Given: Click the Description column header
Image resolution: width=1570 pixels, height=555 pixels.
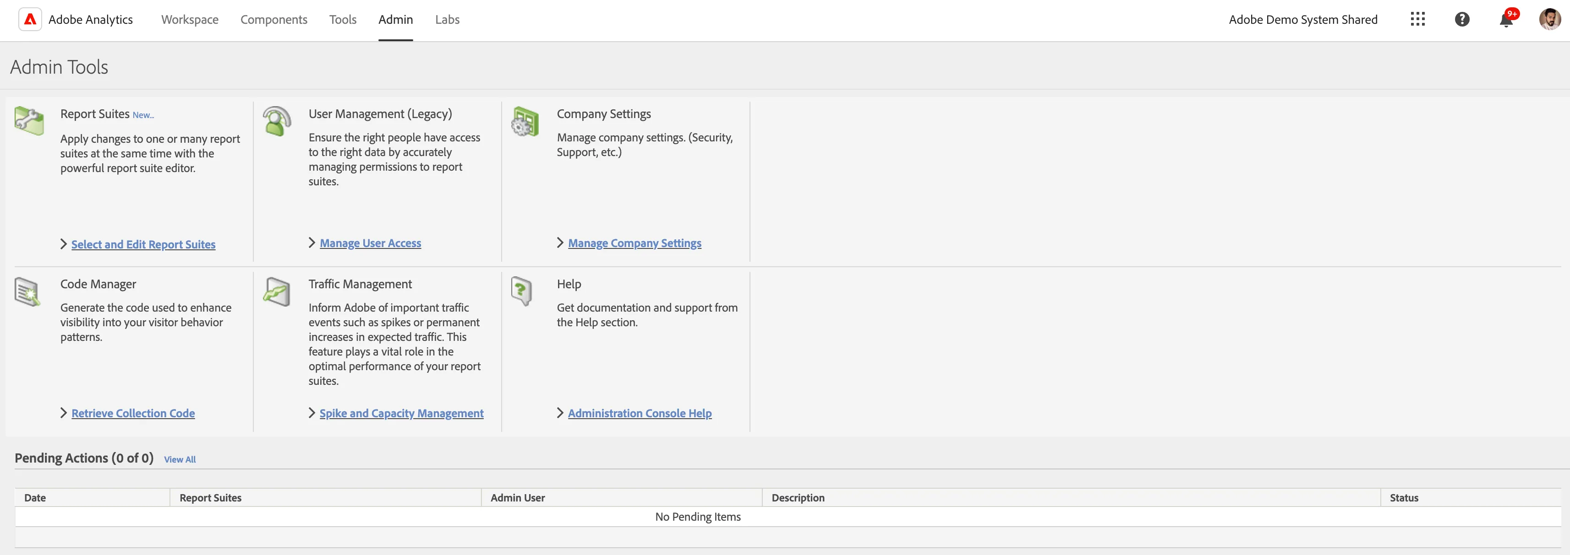Looking at the screenshot, I should coord(1072,497).
